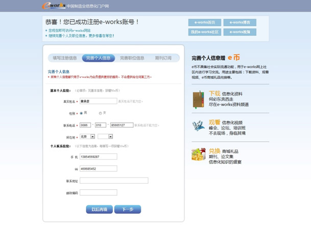311x225 pixels.
Task: Click the 兑换 商城礼品 heading
Action: point(224,151)
